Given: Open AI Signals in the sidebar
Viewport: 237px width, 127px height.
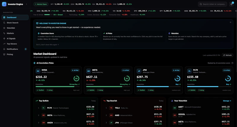Looking at the screenshot, I should pyautogui.click(x=15, y=39).
